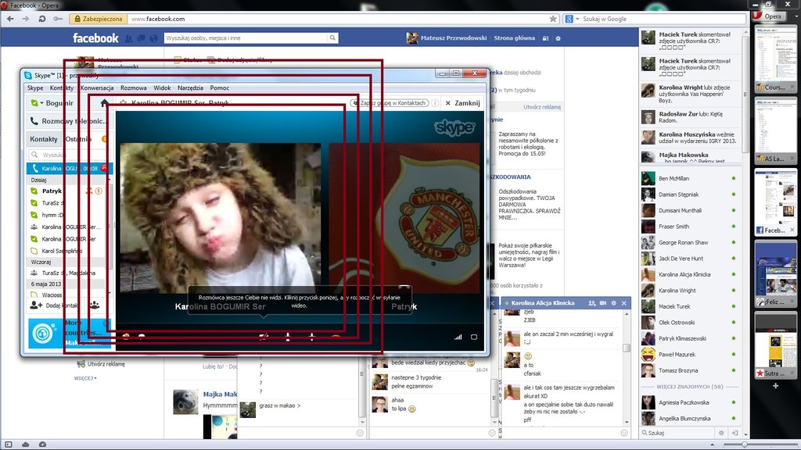Open the Pomoc menu in Skype
Viewport: 801px width, 450px height.
[220, 87]
